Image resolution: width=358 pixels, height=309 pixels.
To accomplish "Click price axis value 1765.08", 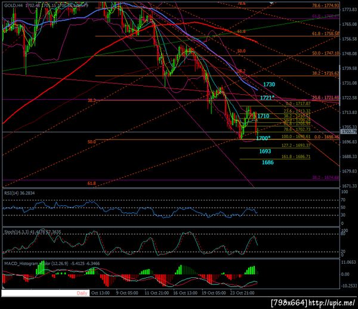I will (349, 24).
